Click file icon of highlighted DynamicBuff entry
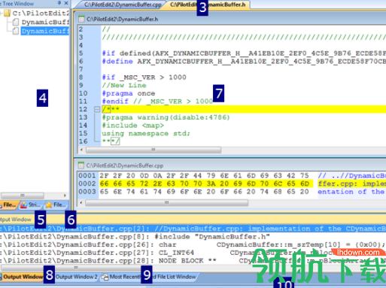Viewport: 386px width, 288px height. click(x=16, y=31)
